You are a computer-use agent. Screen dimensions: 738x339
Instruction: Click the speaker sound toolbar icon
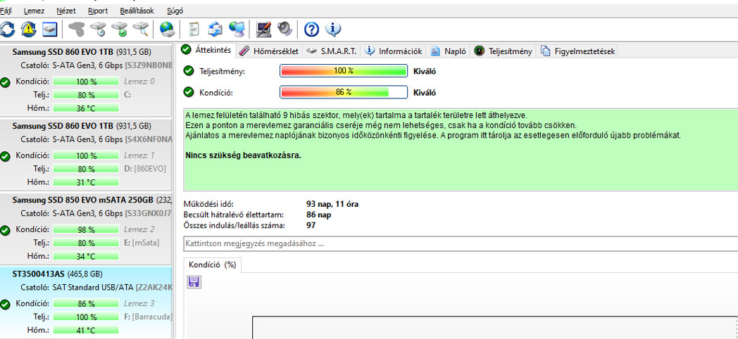284,30
